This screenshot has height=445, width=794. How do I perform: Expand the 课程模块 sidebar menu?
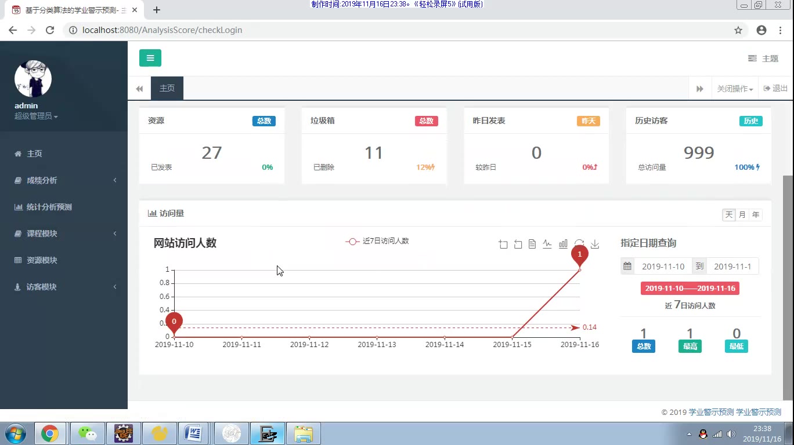point(64,234)
